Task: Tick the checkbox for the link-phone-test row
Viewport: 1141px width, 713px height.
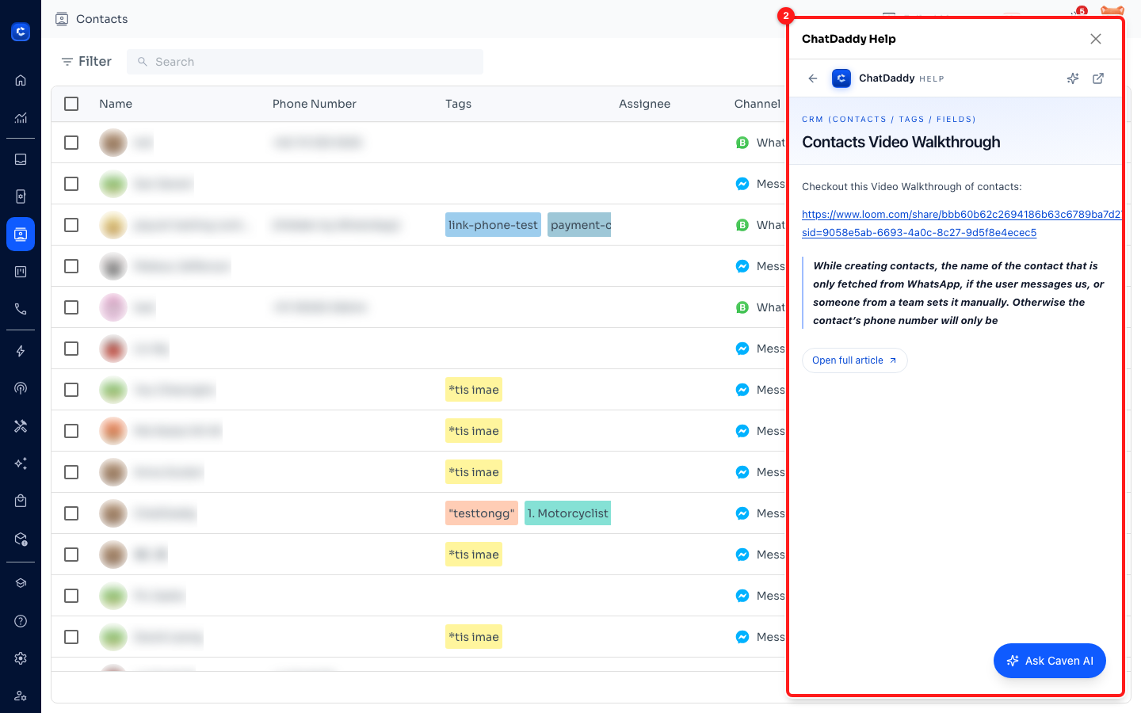Action: tap(71, 225)
